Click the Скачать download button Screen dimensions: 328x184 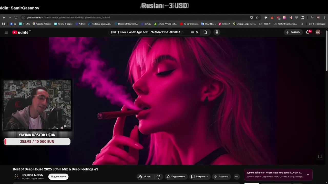221,177
